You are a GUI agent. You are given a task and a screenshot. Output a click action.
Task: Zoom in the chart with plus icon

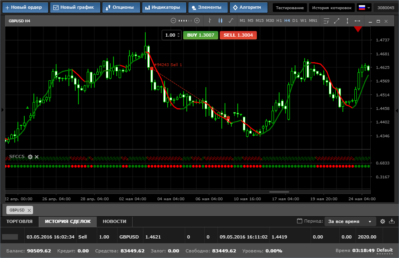tap(197, 21)
